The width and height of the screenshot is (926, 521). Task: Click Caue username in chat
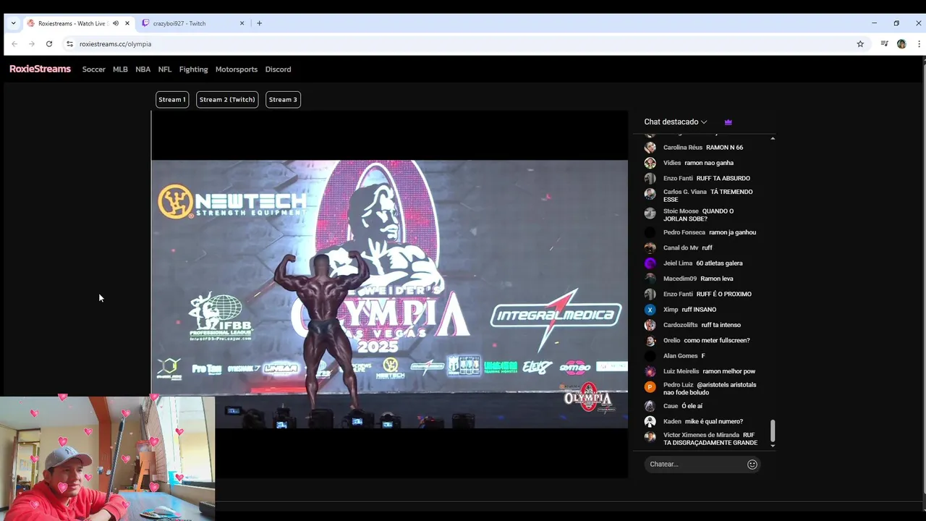pyautogui.click(x=671, y=406)
